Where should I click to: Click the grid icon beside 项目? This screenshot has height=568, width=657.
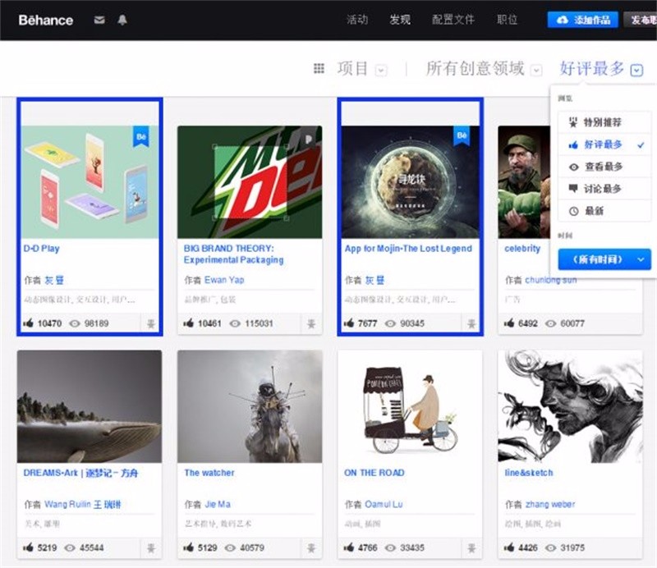(x=319, y=69)
